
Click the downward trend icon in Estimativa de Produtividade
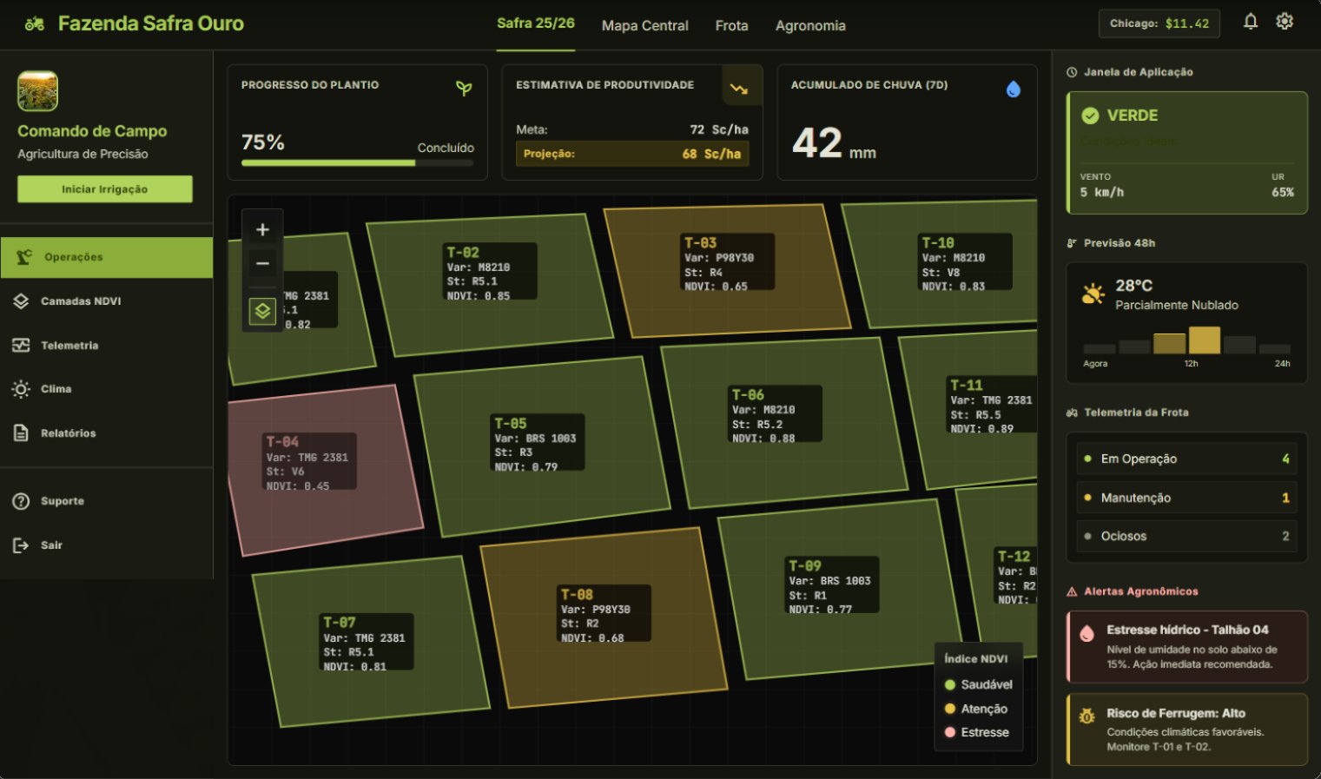point(739,89)
